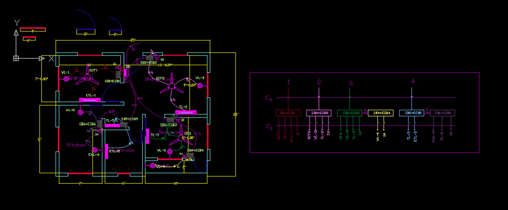Select the gray SB6+ESB6 switchboard in floor plan
The width and height of the screenshot is (508, 210).
(99, 124)
